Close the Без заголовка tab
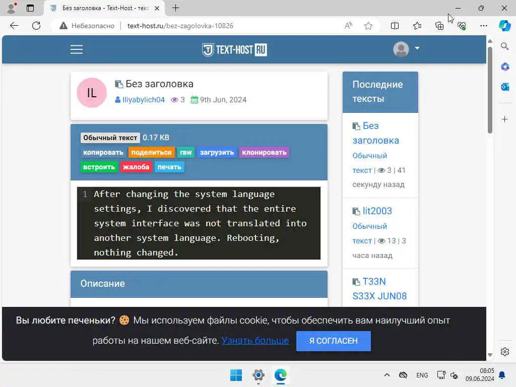Viewport: 516px width, 387px height. coord(157,8)
